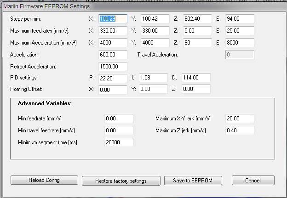The image size is (287, 198).
Task: Edit the Steps per mm E field
Action: click(x=240, y=19)
